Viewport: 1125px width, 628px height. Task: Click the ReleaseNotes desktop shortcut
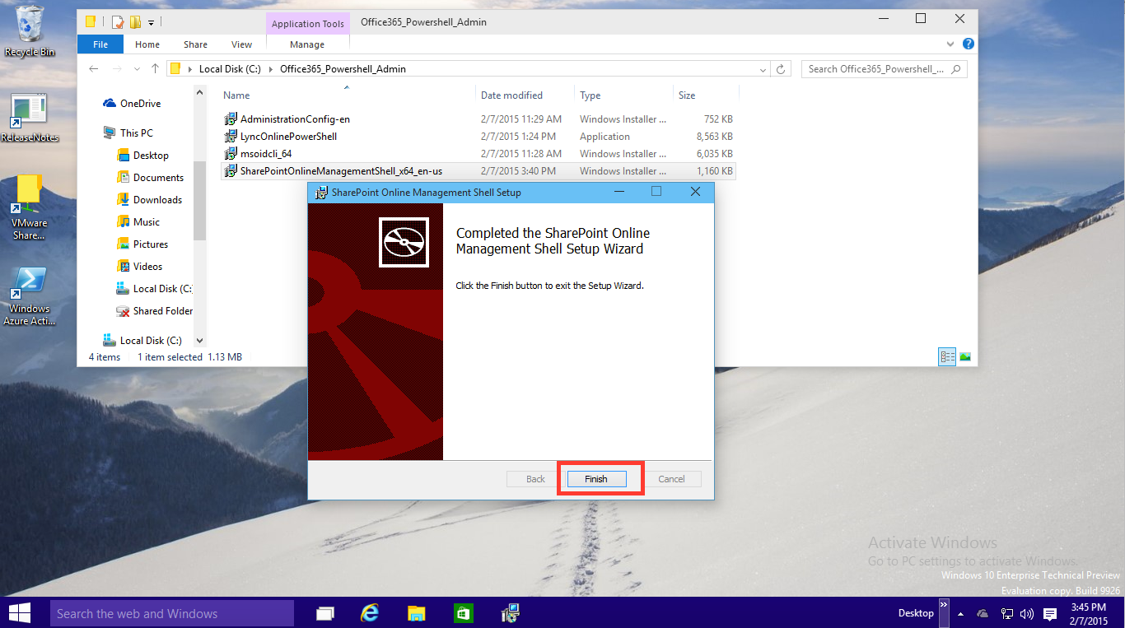coord(30,118)
